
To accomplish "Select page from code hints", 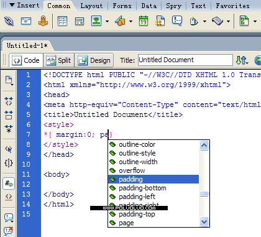I will 153,223.
